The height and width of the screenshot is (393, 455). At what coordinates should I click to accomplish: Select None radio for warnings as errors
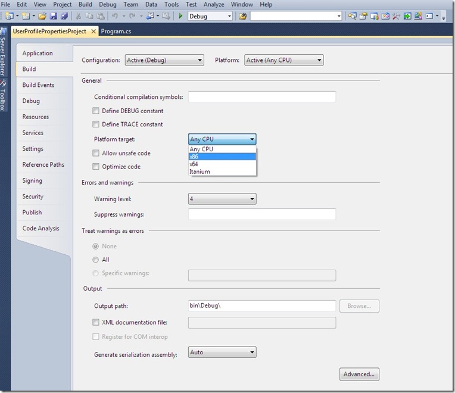point(95,247)
